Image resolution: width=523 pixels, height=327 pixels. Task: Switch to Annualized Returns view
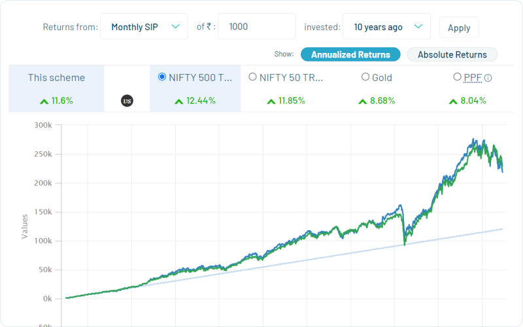[x=350, y=54]
